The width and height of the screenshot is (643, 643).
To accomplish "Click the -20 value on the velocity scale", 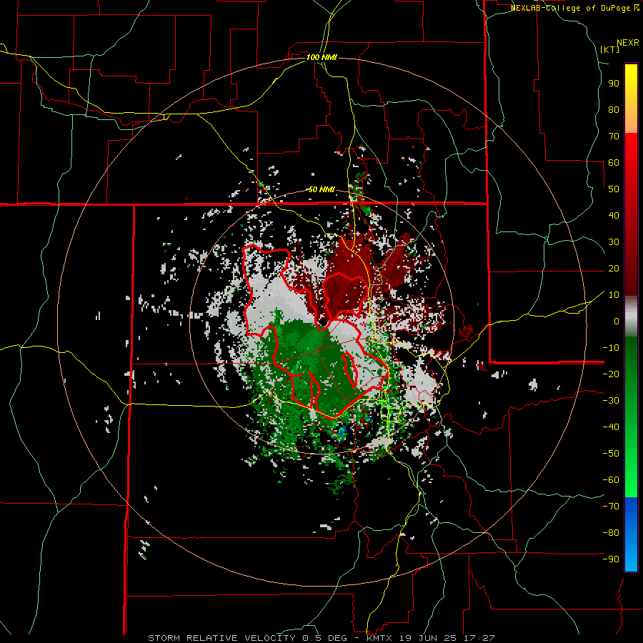I will click(x=611, y=374).
